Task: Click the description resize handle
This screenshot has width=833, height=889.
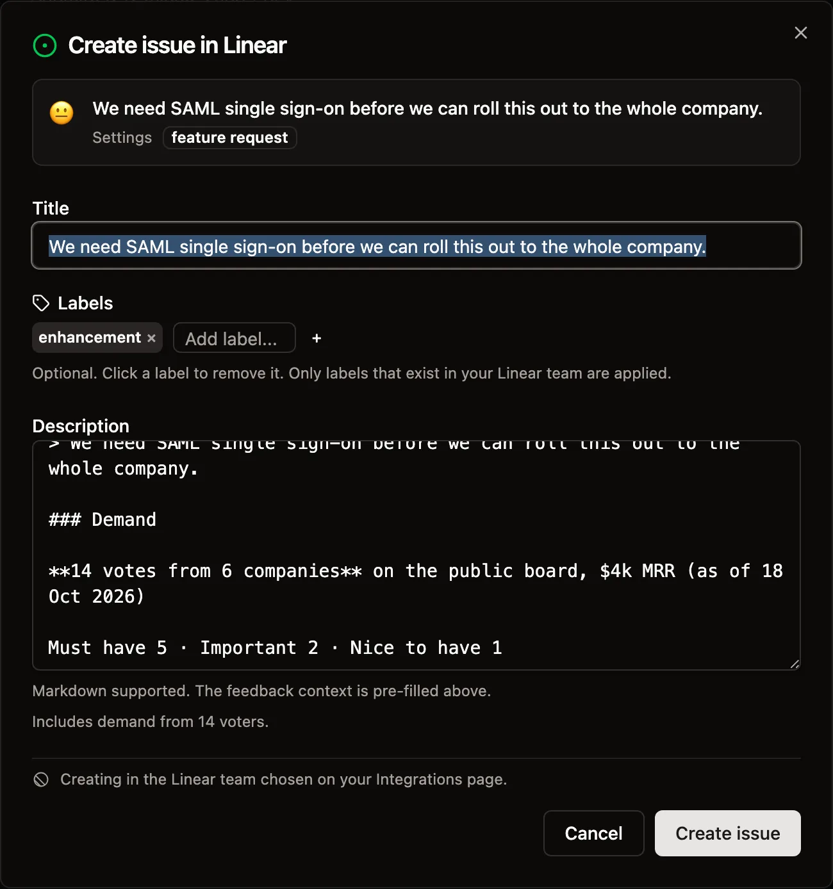Action: click(795, 664)
